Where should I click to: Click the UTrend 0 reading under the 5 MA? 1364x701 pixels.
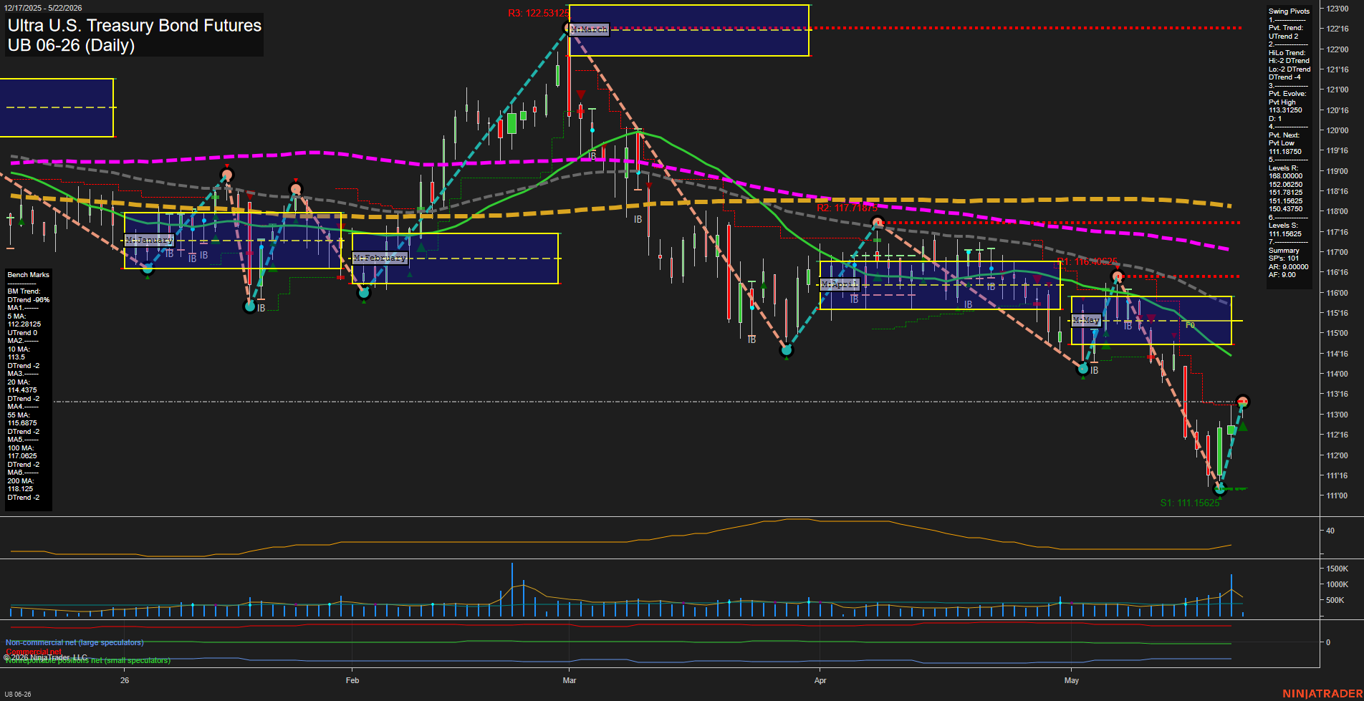tap(22, 333)
